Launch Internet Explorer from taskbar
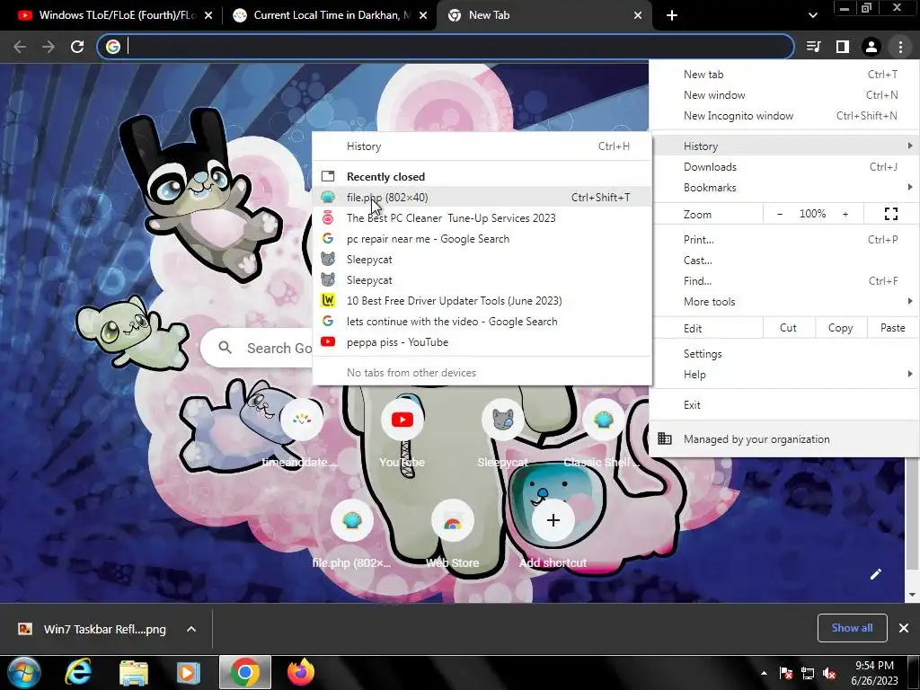Image resolution: width=920 pixels, height=690 pixels. click(78, 672)
